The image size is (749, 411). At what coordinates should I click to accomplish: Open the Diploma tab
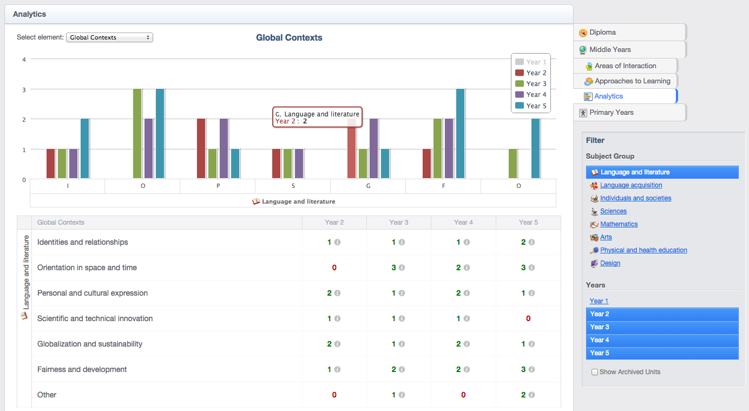[630, 32]
